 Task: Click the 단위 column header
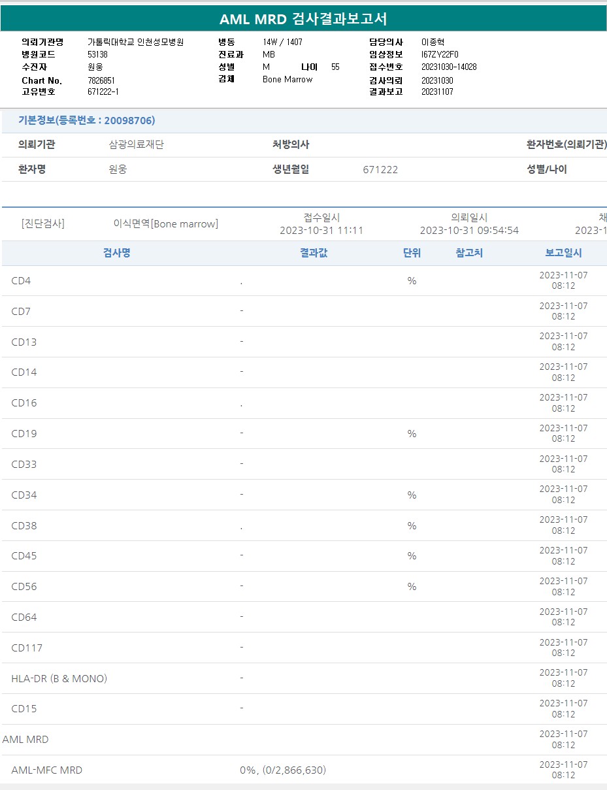[412, 253]
